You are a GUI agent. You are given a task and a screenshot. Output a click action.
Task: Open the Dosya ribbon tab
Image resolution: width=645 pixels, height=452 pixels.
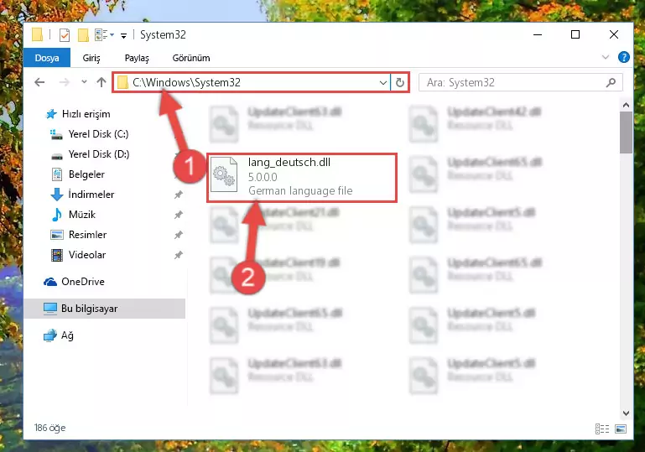click(47, 58)
